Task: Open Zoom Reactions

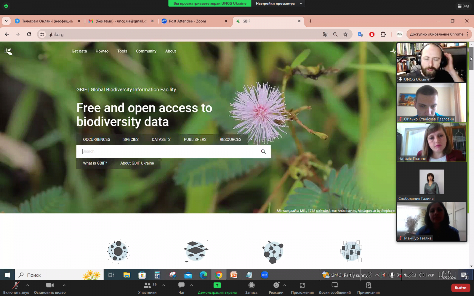Action: [x=276, y=288]
